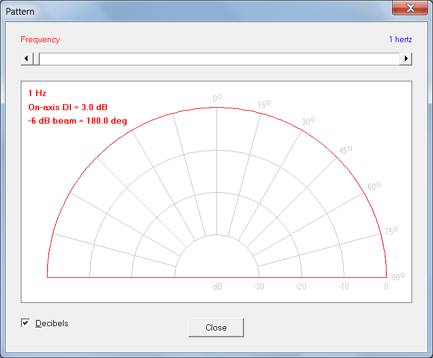Click the 75° angle label
The image size is (433, 358).
pos(391,231)
